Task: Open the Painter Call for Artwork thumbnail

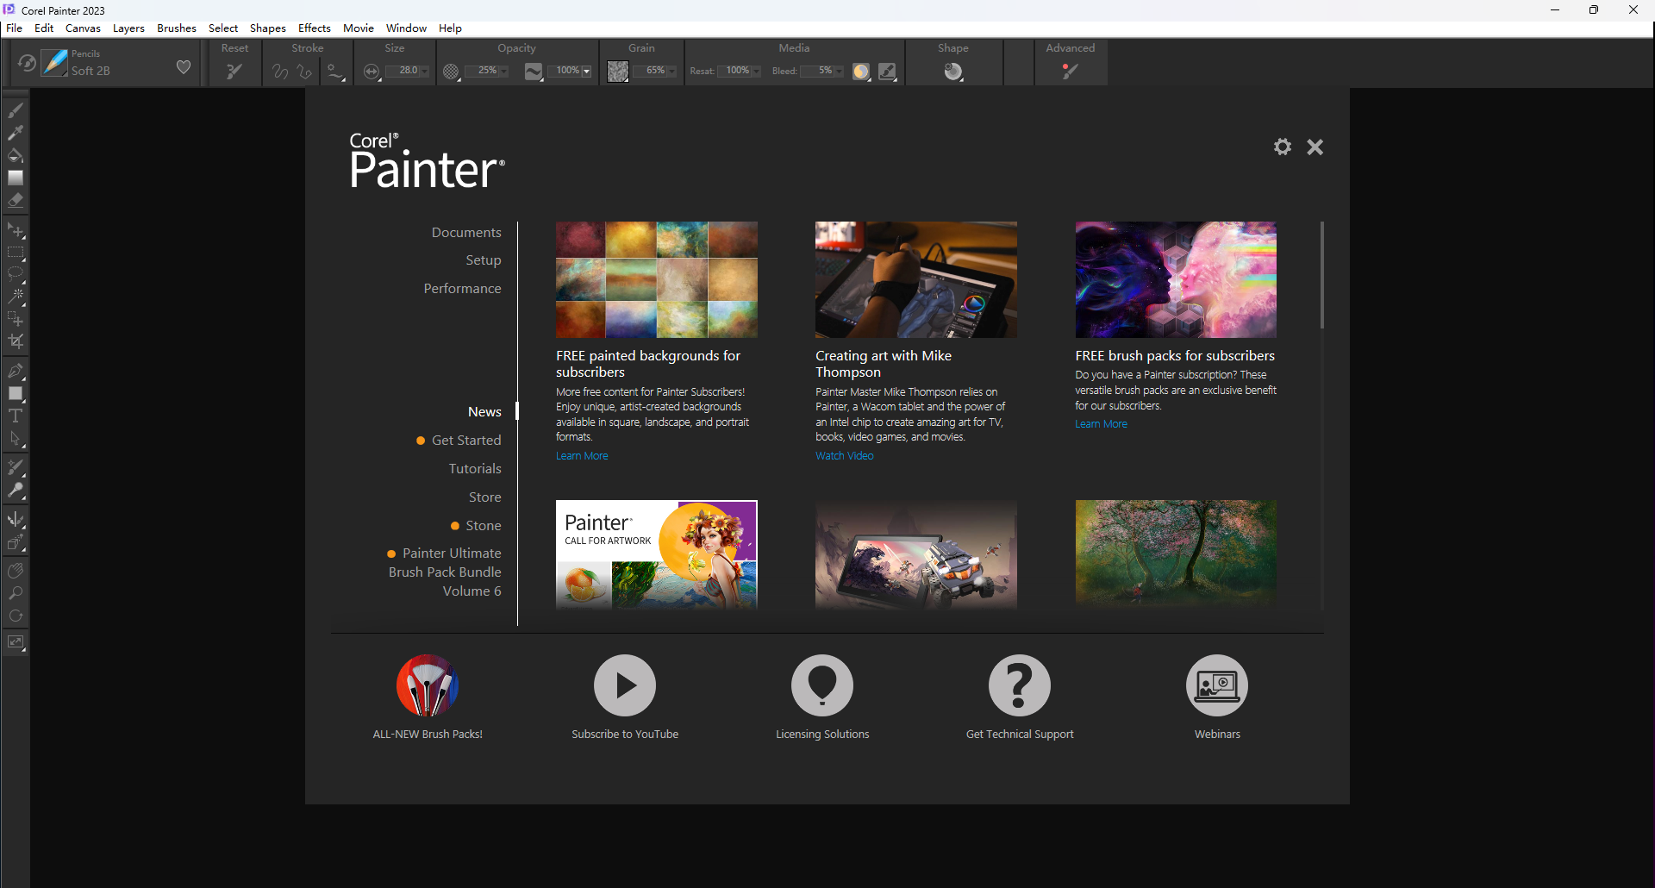Action: click(x=657, y=554)
